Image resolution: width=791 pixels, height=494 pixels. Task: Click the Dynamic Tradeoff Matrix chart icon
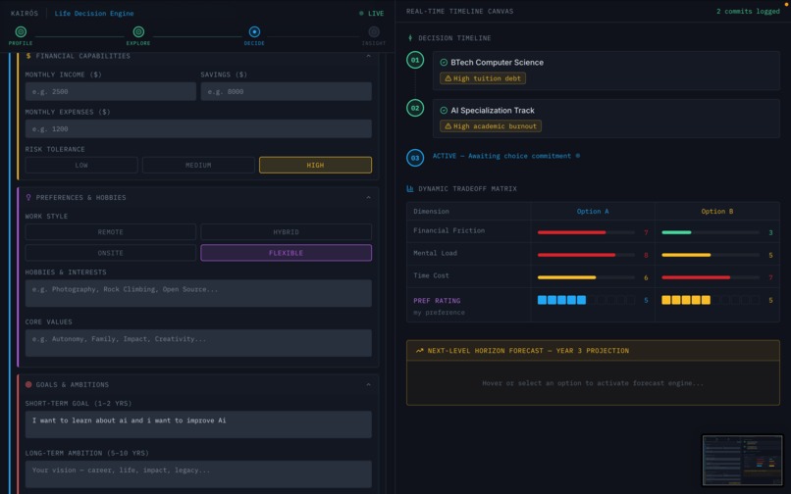pyautogui.click(x=410, y=188)
